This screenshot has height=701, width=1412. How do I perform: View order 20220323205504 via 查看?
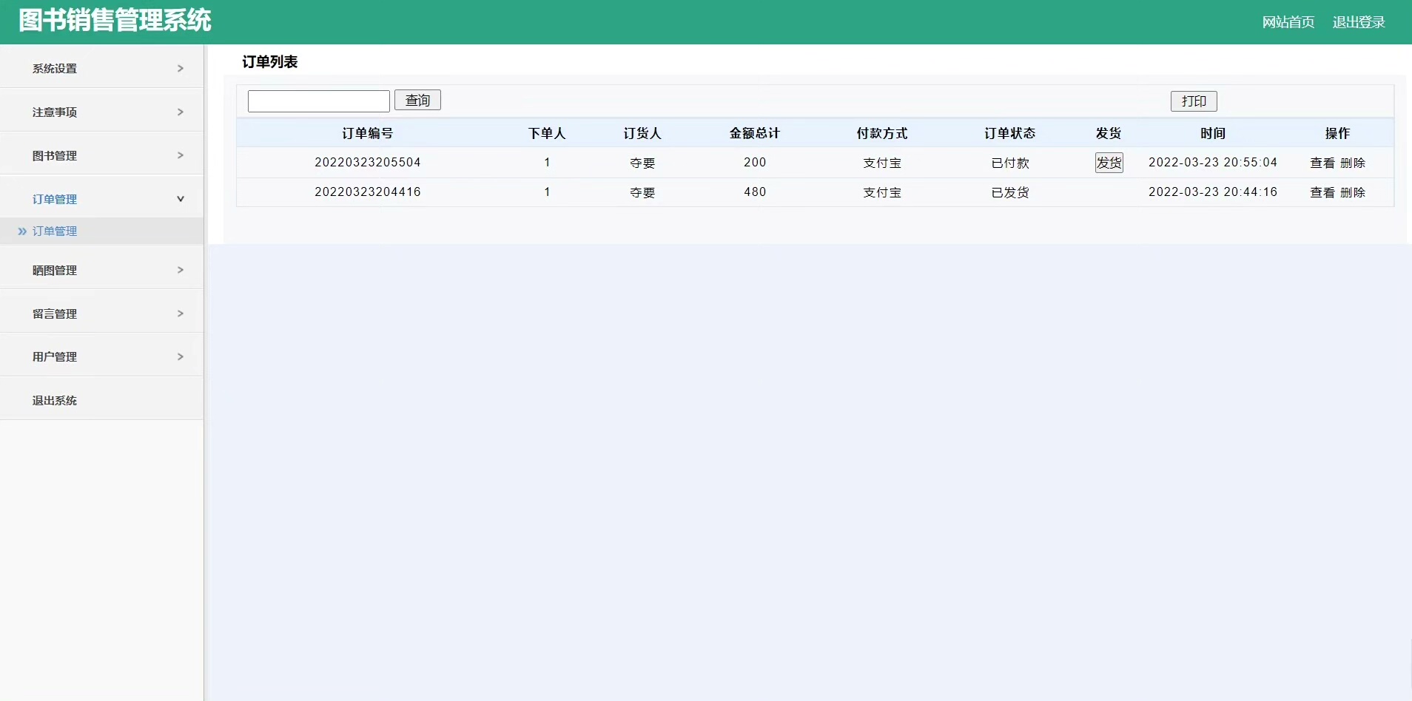click(x=1322, y=163)
